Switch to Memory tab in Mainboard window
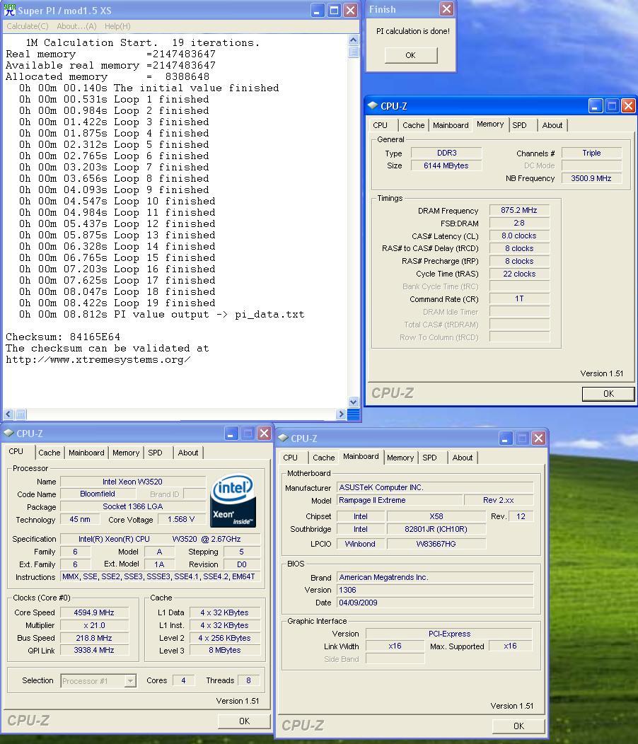 [400, 458]
